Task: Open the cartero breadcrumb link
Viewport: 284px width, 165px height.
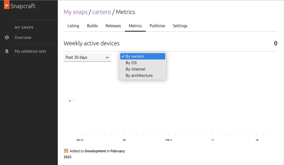Action: pos(101,12)
